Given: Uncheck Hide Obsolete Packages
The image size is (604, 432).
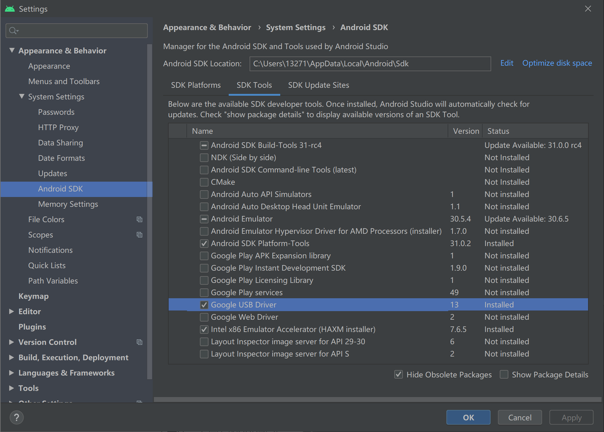Looking at the screenshot, I should coord(399,375).
